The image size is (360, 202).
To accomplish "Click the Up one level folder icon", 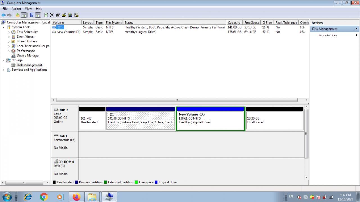I will tap(17, 15).
